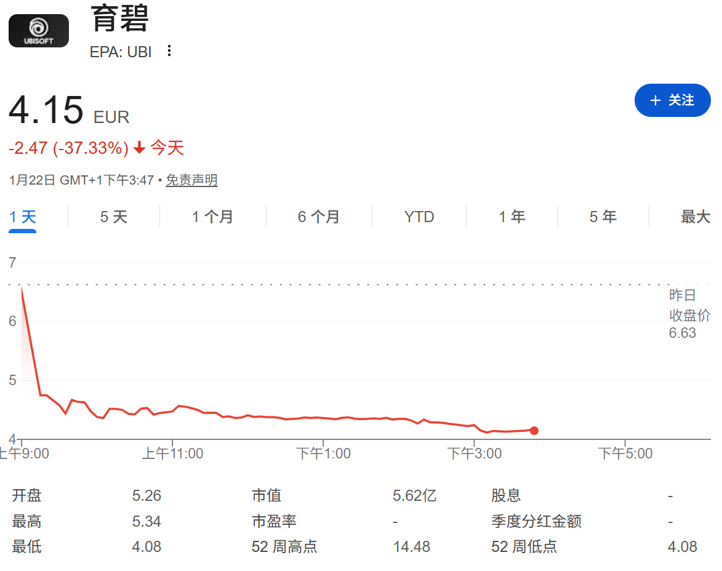The image size is (722, 571).
Task: Click the 季度分红金额 label
Action: pos(536,521)
